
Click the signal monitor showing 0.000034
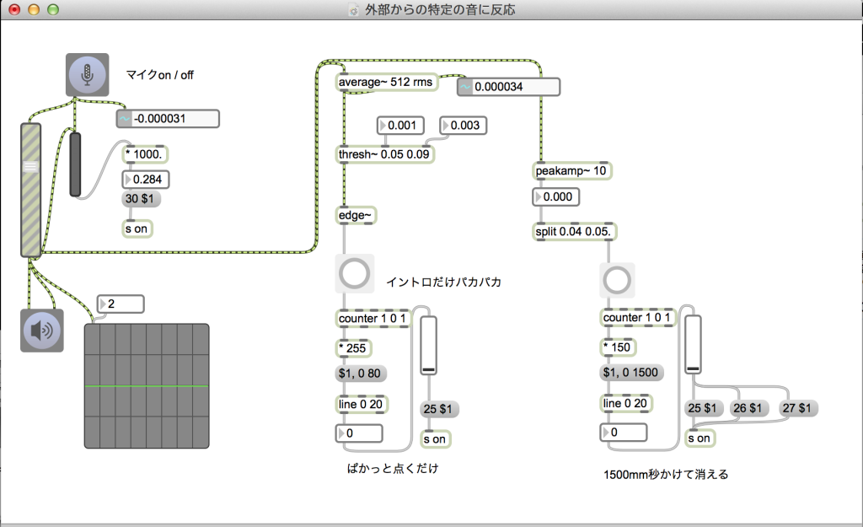point(509,87)
